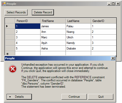
Task: Maximize the People main window
Action: click(113, 4)
